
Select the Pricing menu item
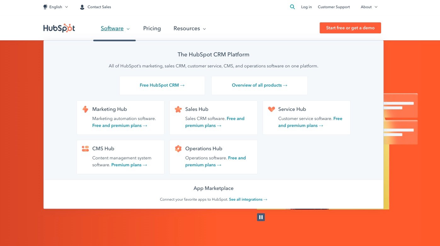click(152, 28)
